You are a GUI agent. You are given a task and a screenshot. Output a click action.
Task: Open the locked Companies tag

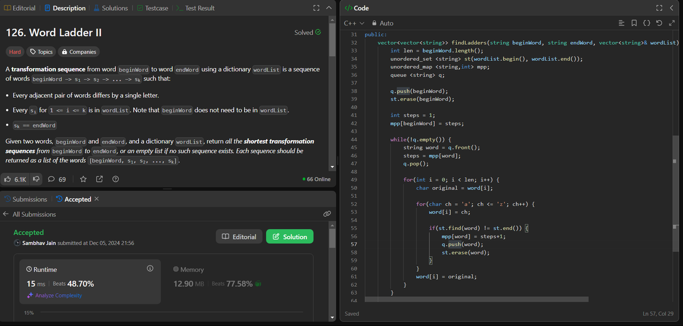tap(79, 52)
